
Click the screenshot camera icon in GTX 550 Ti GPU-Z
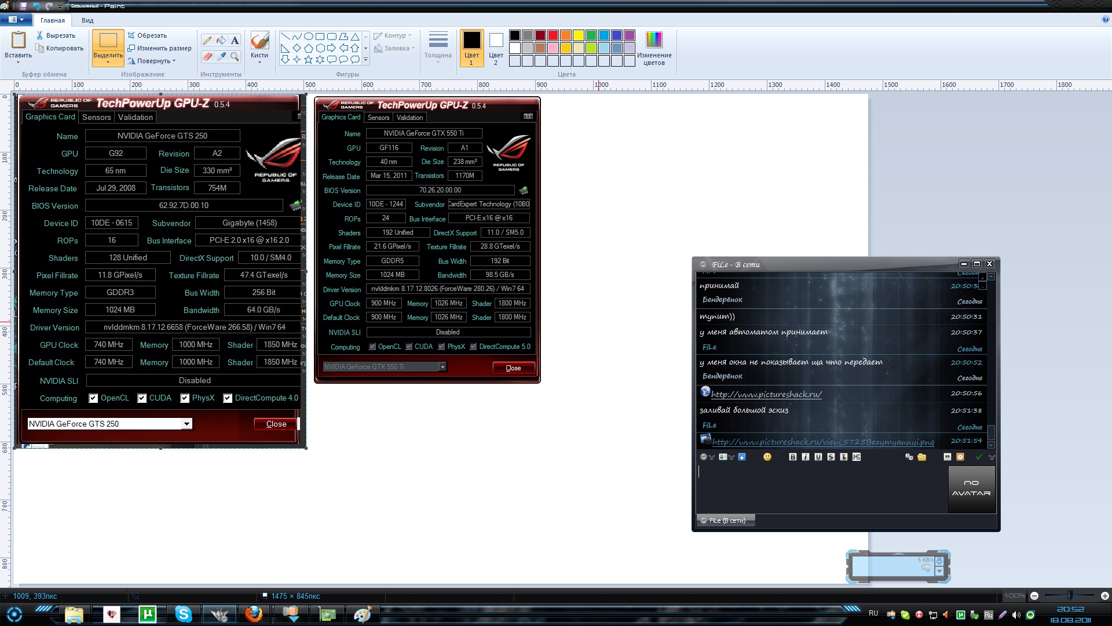click(x=528, y=117)
